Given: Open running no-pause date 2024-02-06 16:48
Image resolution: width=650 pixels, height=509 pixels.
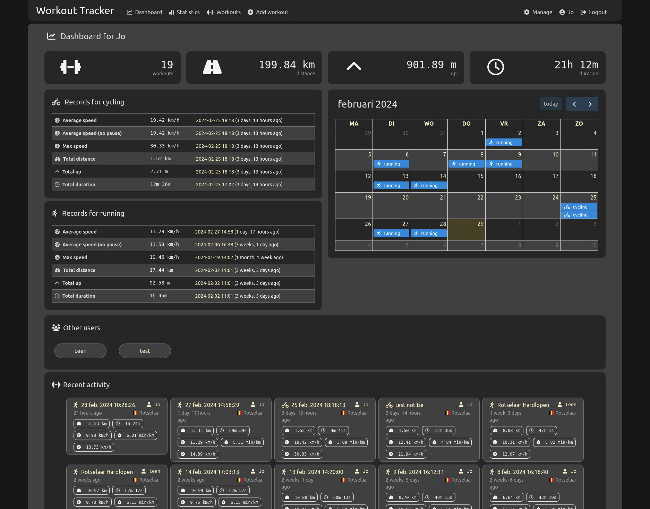Looking at the screenshot, I should pos(214,245).
